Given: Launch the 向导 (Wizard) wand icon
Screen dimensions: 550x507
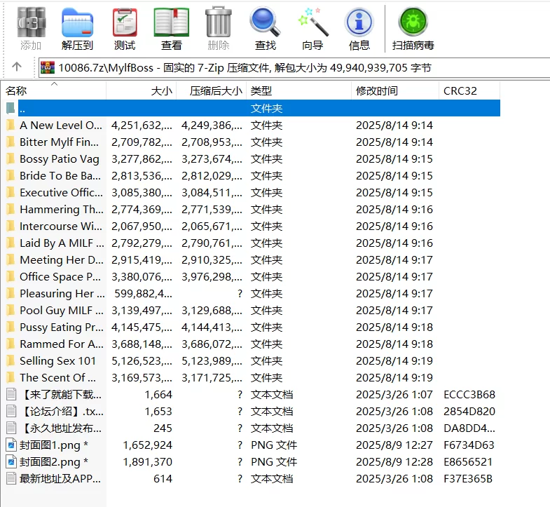Looking at the screenshot, I should (x=313, y=22).
